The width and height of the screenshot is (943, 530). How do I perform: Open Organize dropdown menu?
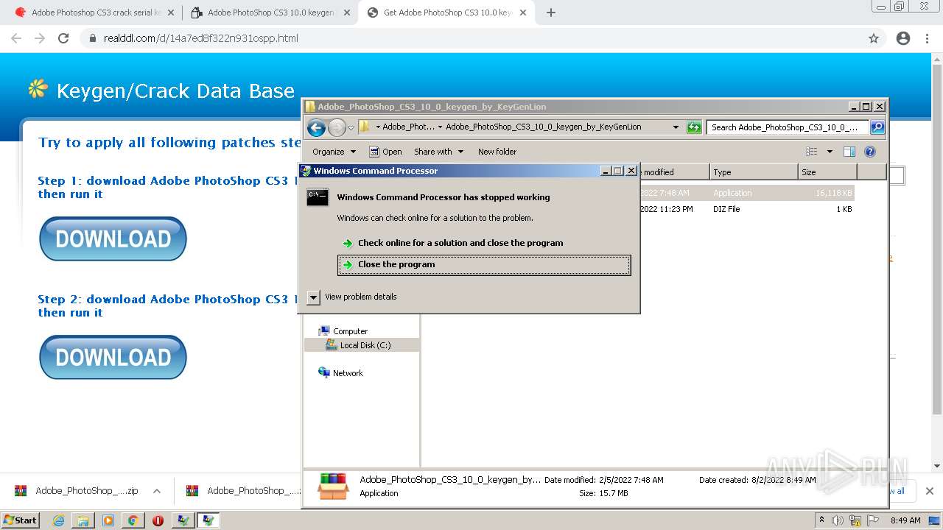[334, 152]
